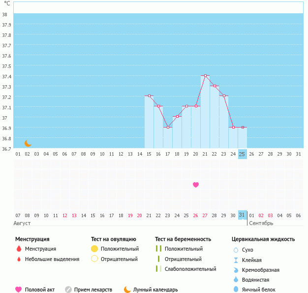Click the Яичный белок blue drop icon

[x=236, y=290]
